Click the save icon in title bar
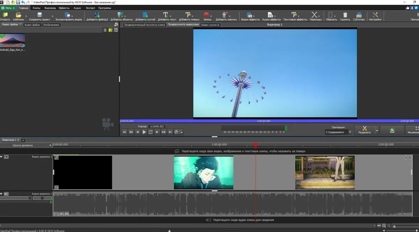Image resolution: width=419 pixels, height=232 pixels. (18, 2)
